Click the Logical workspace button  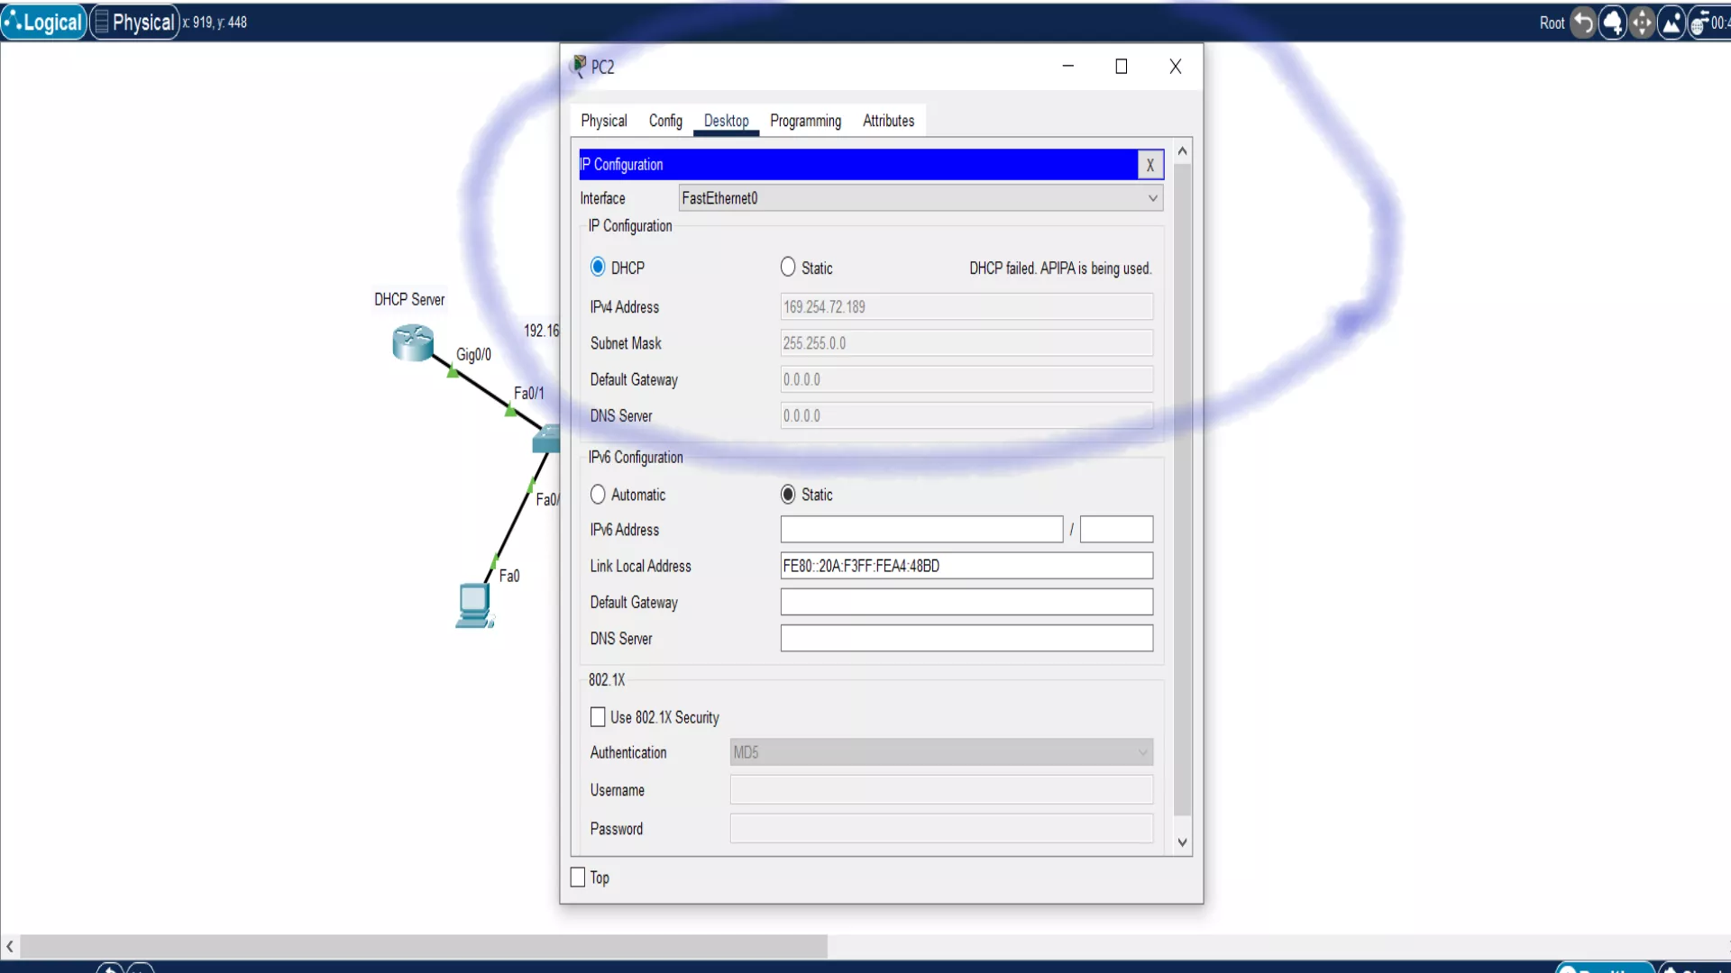[x=43, y=23]
